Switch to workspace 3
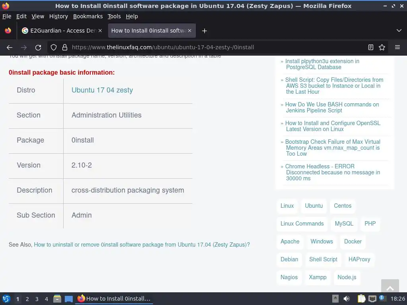The height and width of the screenshot is (305, 407). coord(37,299)
